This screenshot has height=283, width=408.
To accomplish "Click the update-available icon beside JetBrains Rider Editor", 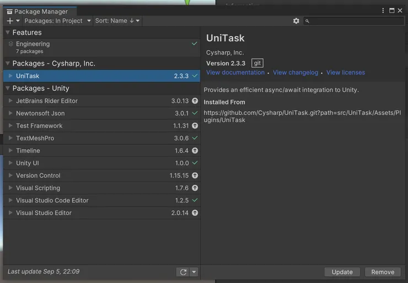I will point(195,101).
